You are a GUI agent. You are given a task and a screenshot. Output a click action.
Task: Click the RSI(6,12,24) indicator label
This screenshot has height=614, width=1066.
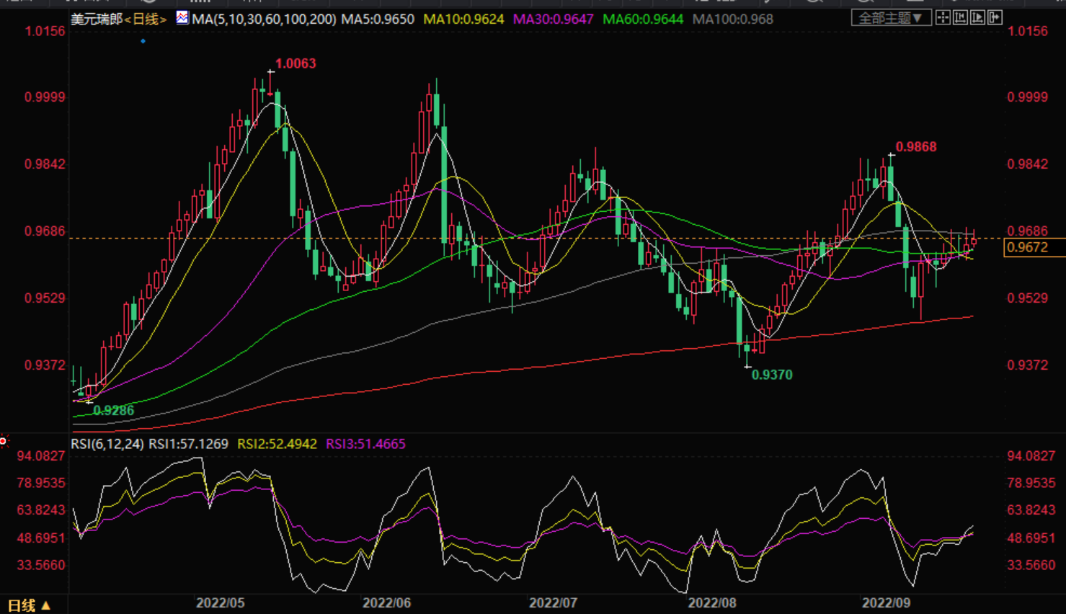[107, 444]
